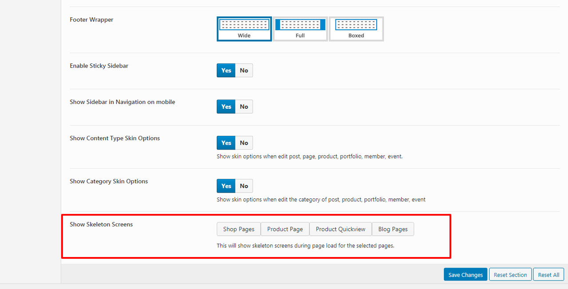
Task: Pick the Boxed footer wrapper layout
Action: tap(356, 29)
